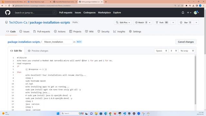
Task: Open the Windows Start menu
Action: 58,113
